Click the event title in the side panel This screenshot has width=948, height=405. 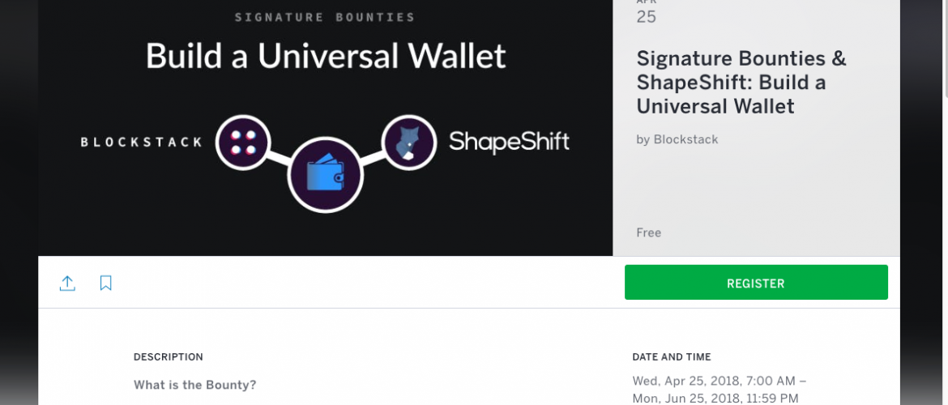[x=741, y=82]
